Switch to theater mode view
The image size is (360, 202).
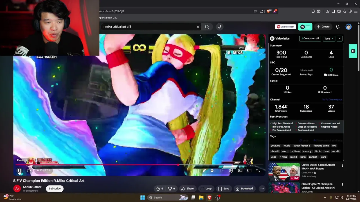(240, 171)
